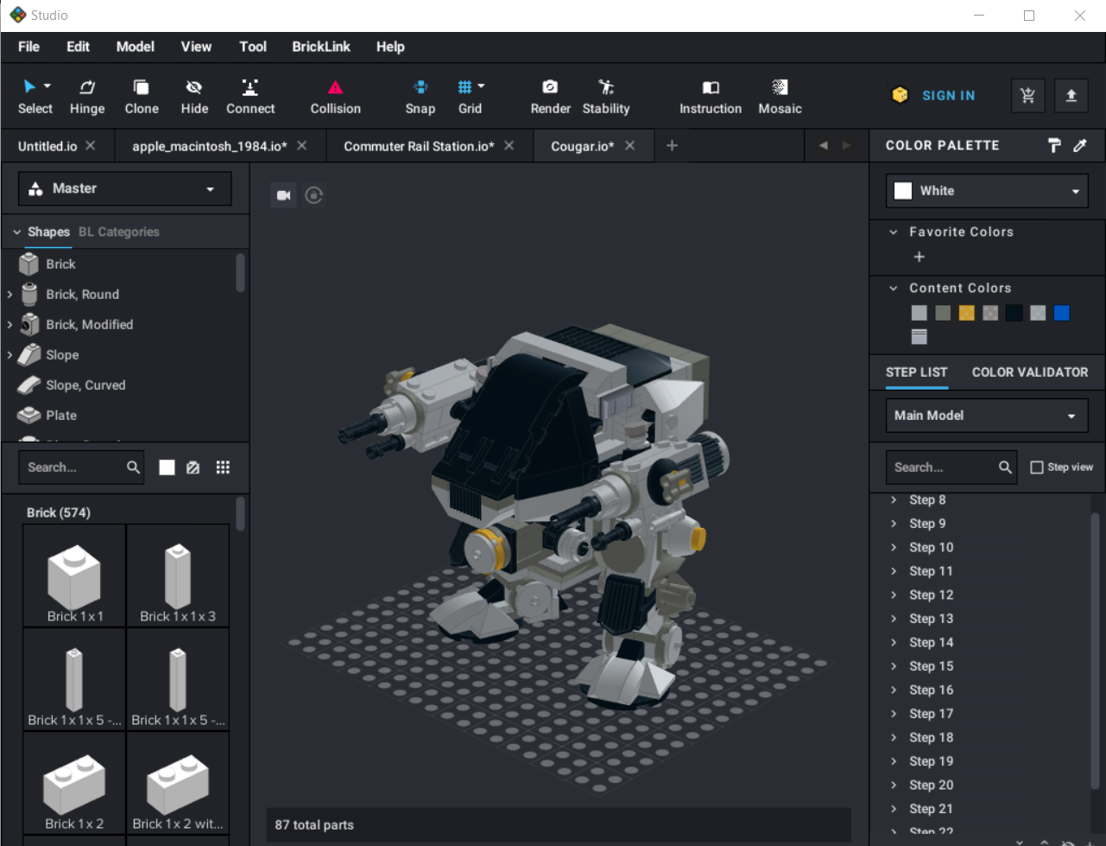Run the Stability check tool
The width and height of the screenshot is (1106, 846).
[605, 96]
